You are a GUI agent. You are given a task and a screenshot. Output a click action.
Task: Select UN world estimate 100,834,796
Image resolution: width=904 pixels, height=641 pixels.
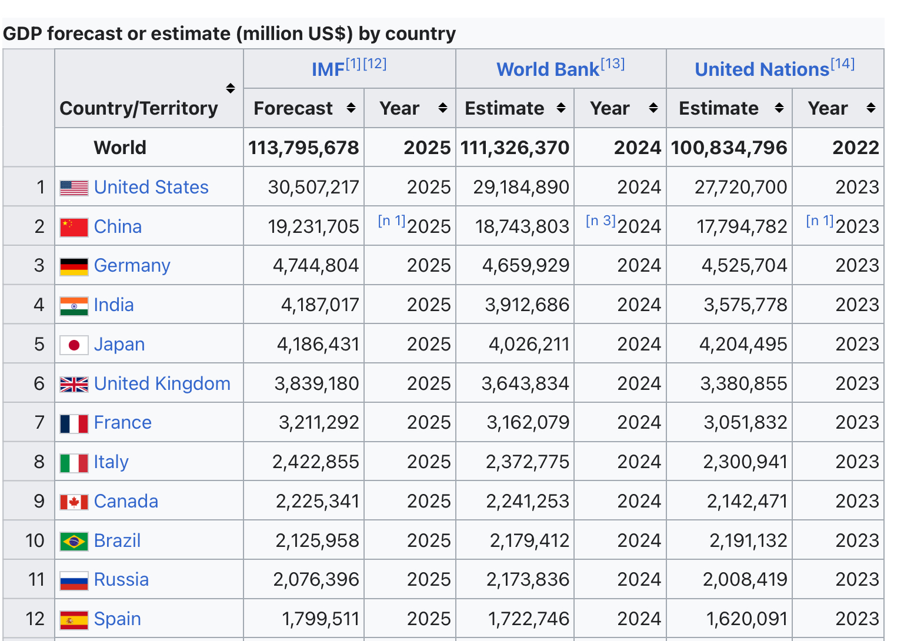[x=729, y=148]
